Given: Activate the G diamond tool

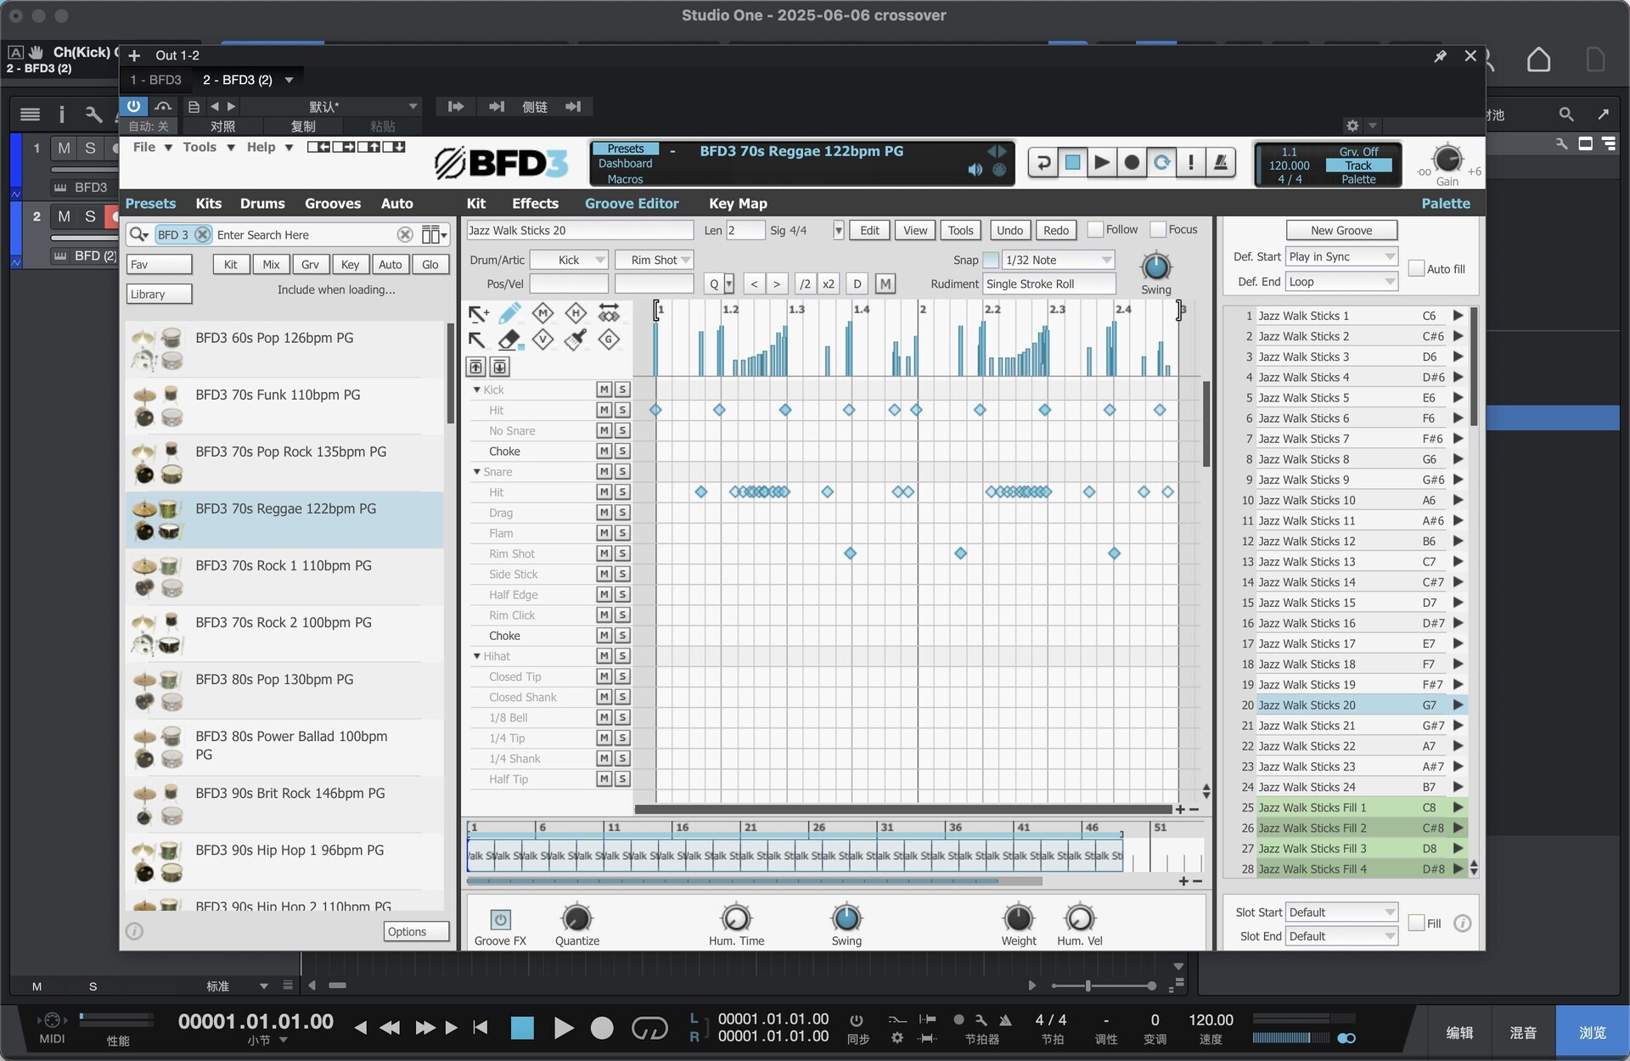Looking at the screenshot, I should (609, 340).
